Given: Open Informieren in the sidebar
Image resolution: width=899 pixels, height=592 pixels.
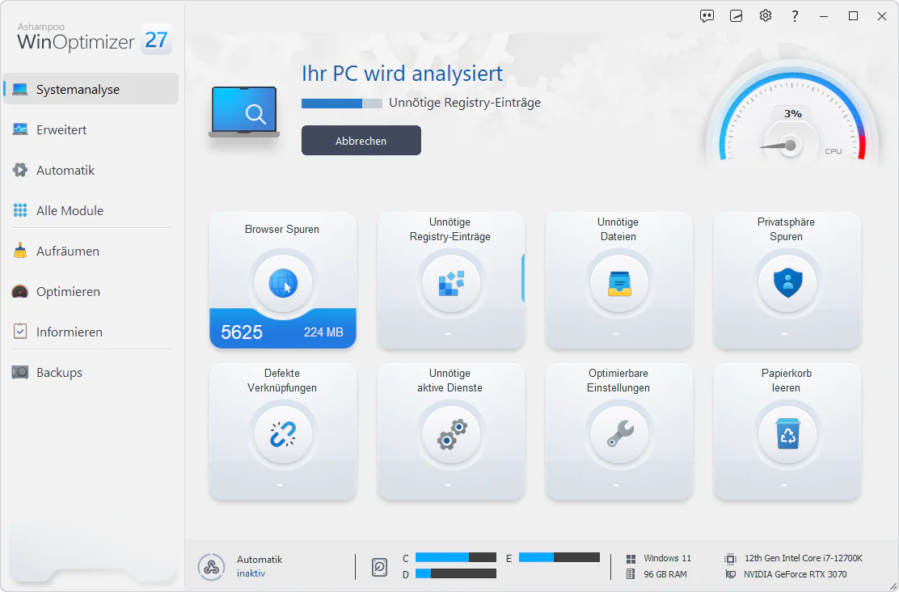Looking at the screenshot, I should pyautogui.click(x=91, y=332).
